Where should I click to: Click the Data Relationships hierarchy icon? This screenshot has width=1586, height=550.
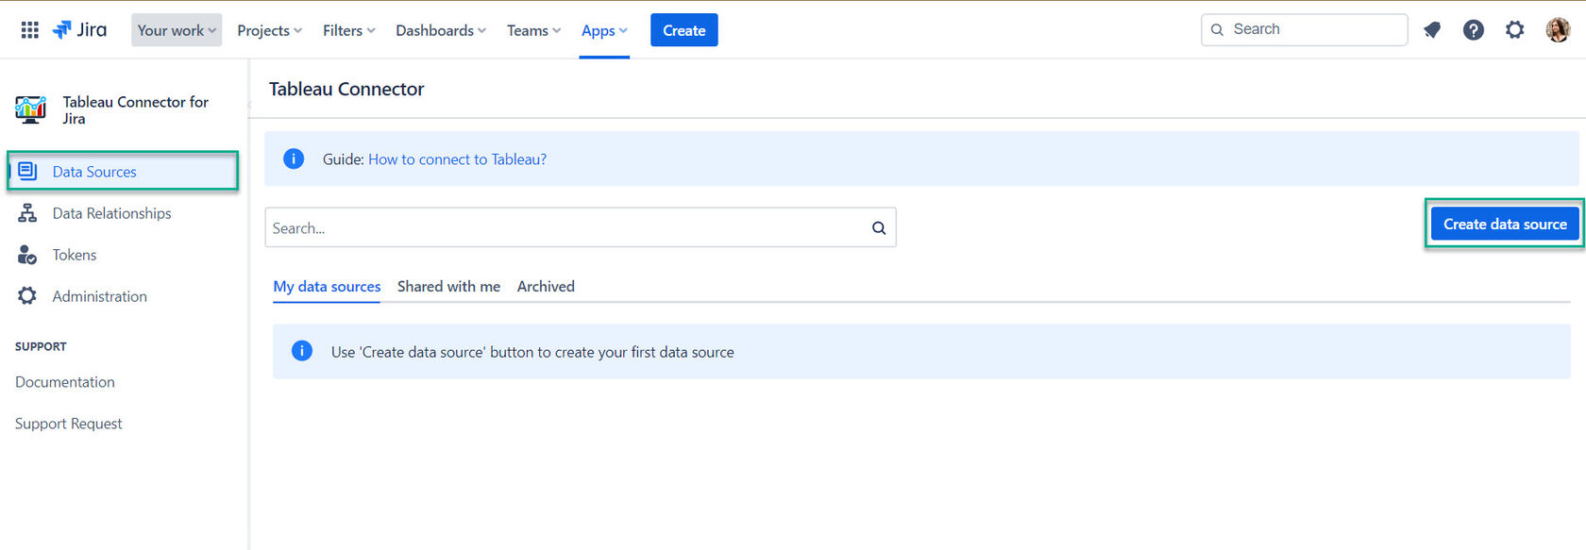27,213
